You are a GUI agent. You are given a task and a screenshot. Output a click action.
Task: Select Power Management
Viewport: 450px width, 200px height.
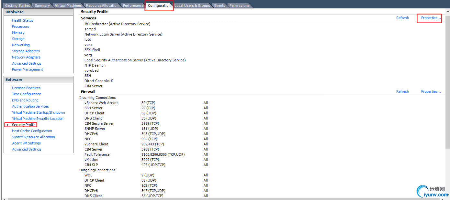[x=28, y=69]
